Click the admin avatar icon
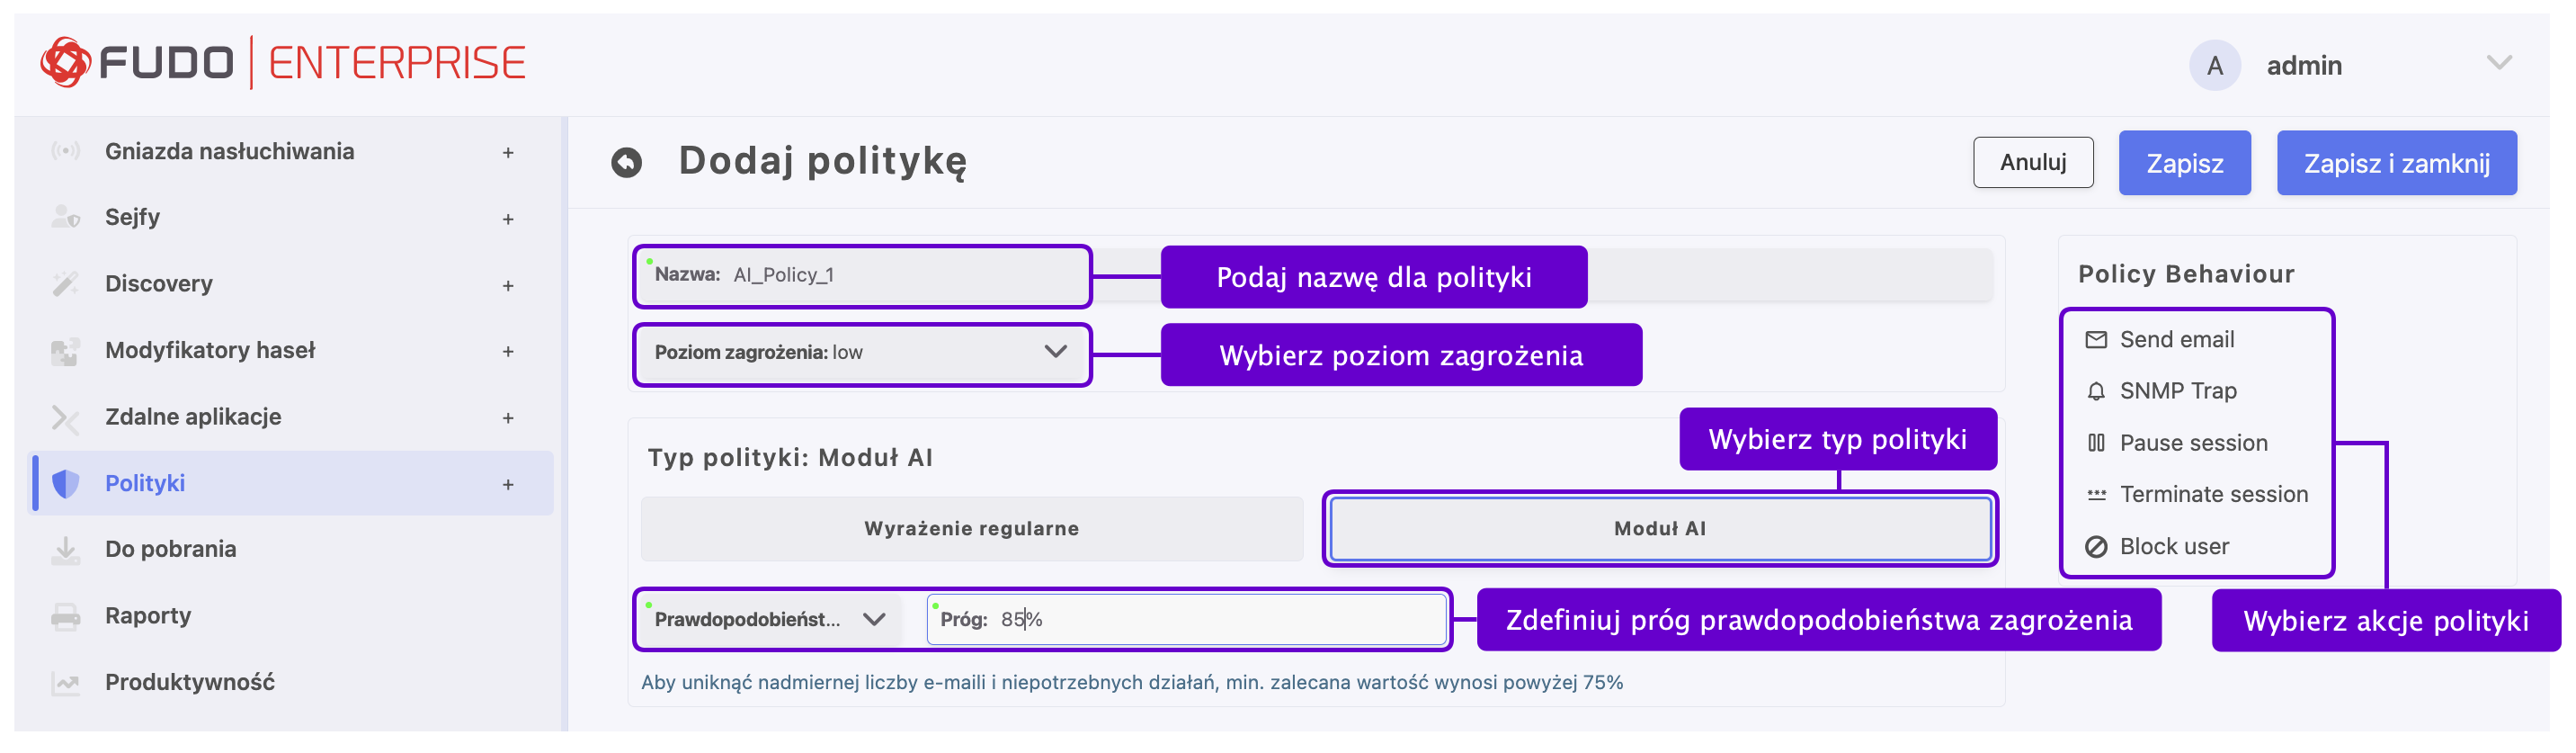The height and width of the screenshot is (753, 2576). pyautogui.click(x=2214, y=66)
